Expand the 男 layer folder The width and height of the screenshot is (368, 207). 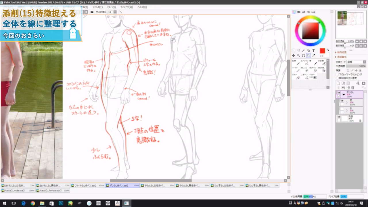click(x=347, y=102)
